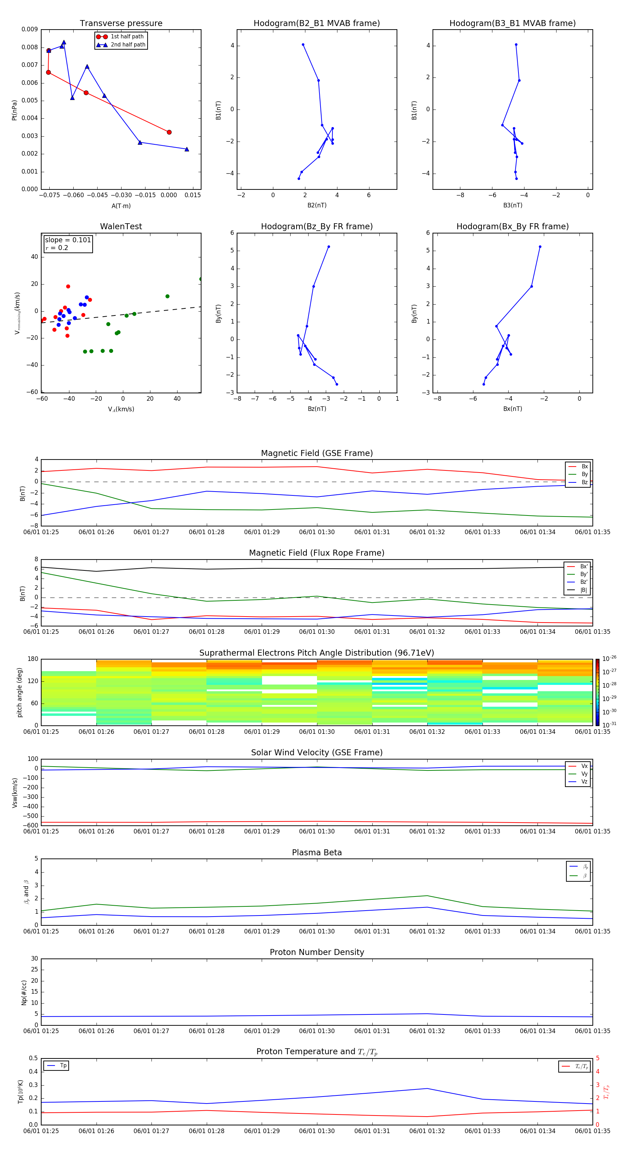Click the "Pt(nPa)" y-axis label
634x1162 pixels.
[14, 110]
